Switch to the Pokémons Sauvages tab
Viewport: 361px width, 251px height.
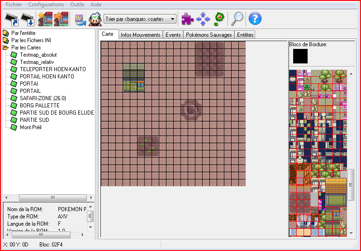[x=209, y=35]
